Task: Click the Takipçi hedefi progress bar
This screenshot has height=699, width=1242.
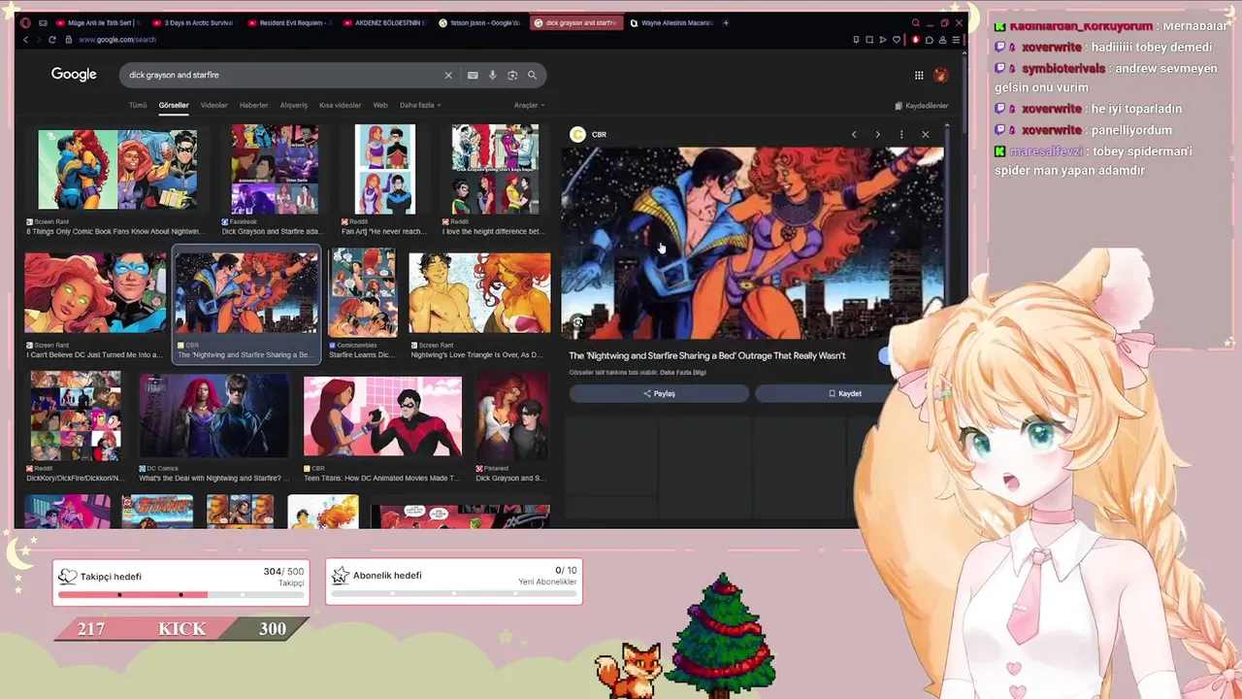Action: pos(181,594)
